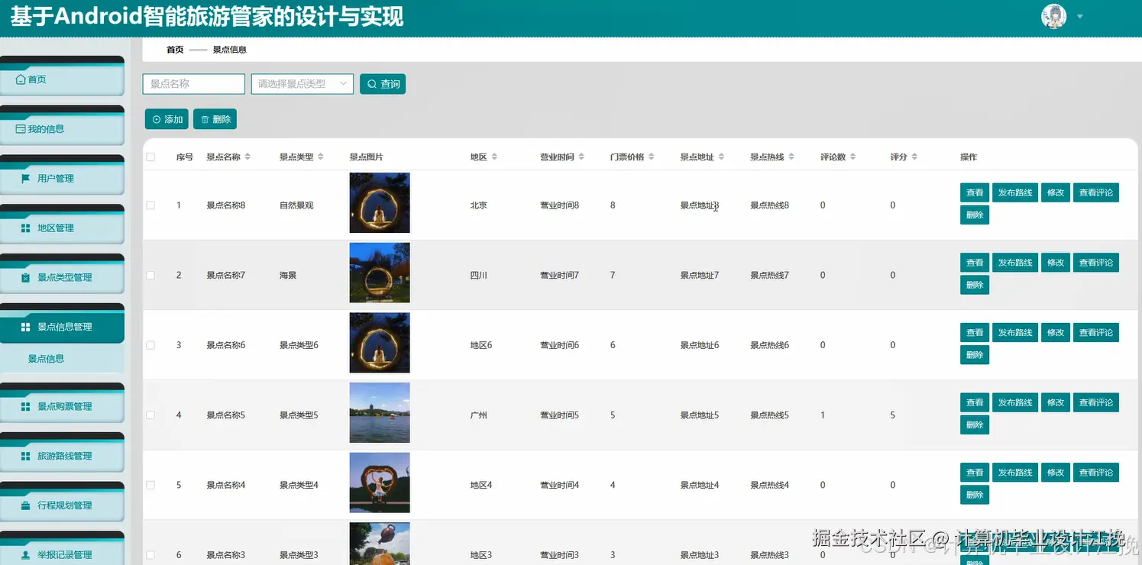The width and height of the screenshot is (1142, 565).
Task: Click the user avatar in header
Action: tap(1054, 16)
